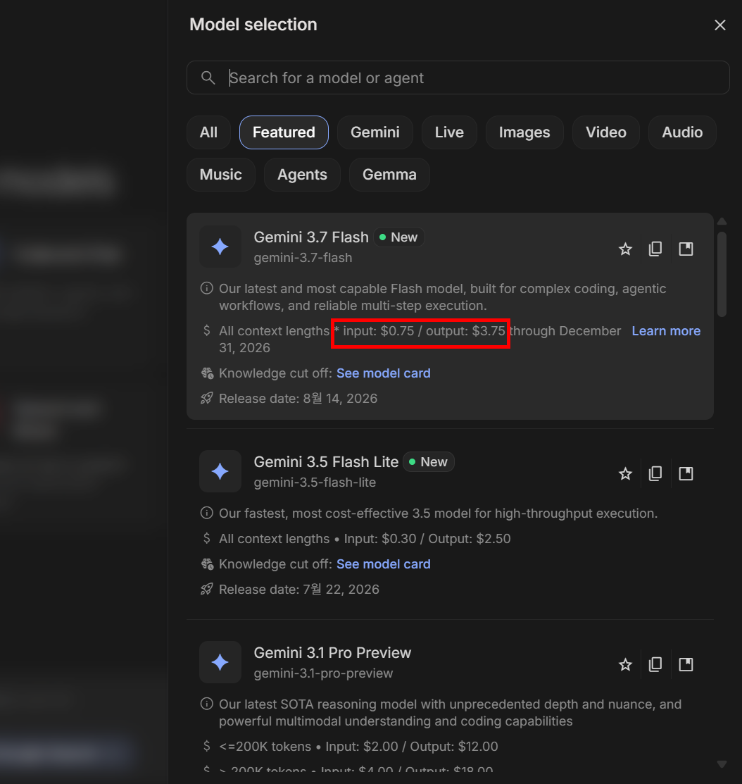Filter by Gemma models
The image size is (742, 784).
pyautogui.click(x=389, y=175)
